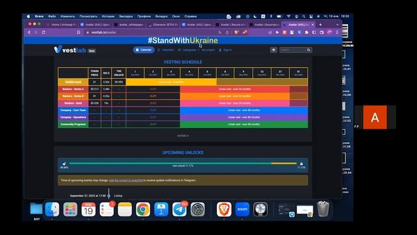This screenshot has height=235, width=417.
Task: Open the История menu
Action: point(108,16)
